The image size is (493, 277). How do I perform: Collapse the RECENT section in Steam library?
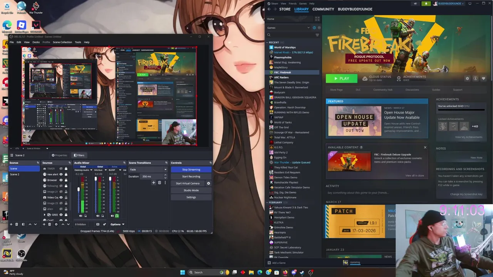[268, 42]
